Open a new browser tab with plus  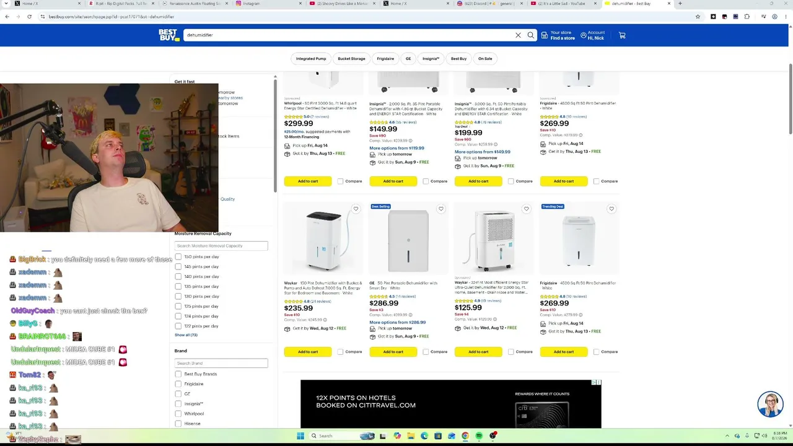680,4
